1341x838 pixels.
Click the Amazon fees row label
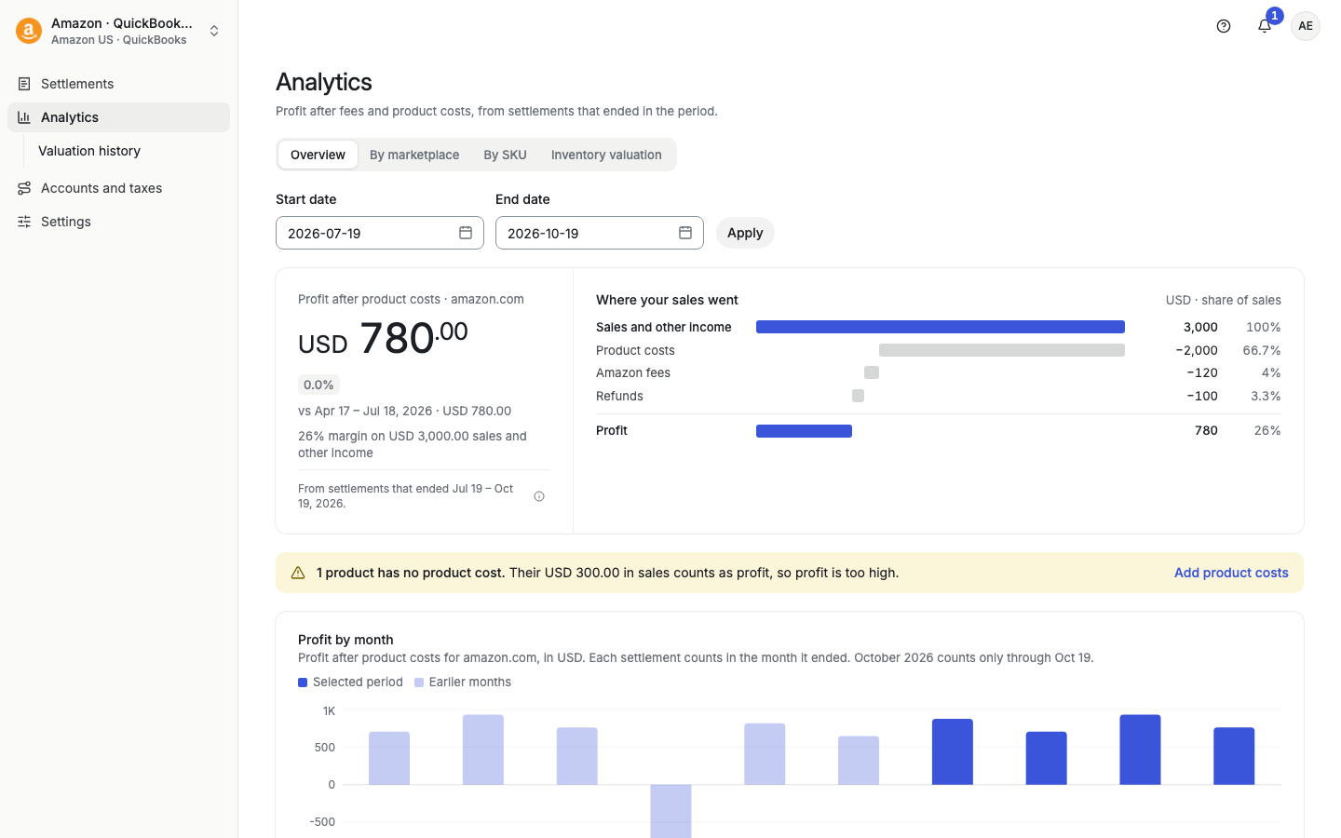tap(633, 372)
